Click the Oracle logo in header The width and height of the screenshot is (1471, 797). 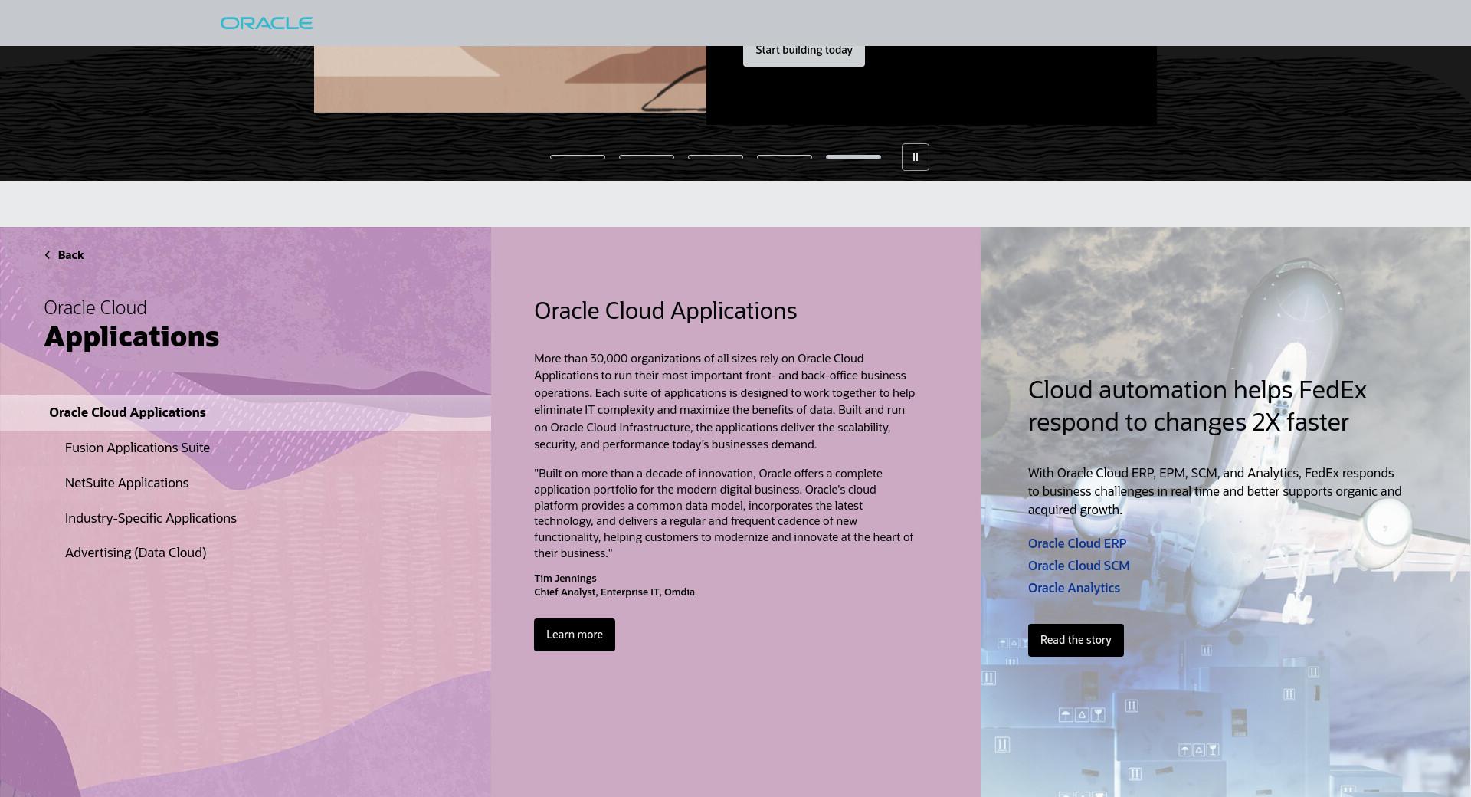[x=267, y=23]
